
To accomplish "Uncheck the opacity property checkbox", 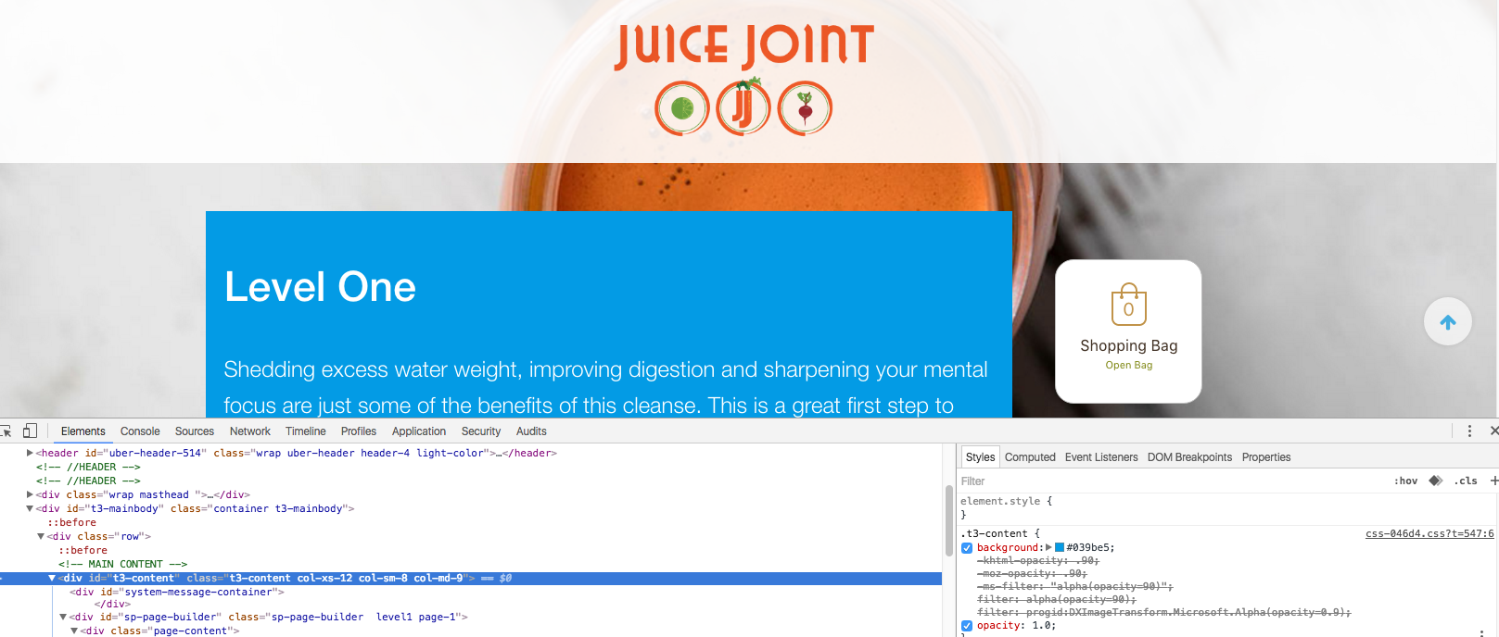I will pos(967,626).
